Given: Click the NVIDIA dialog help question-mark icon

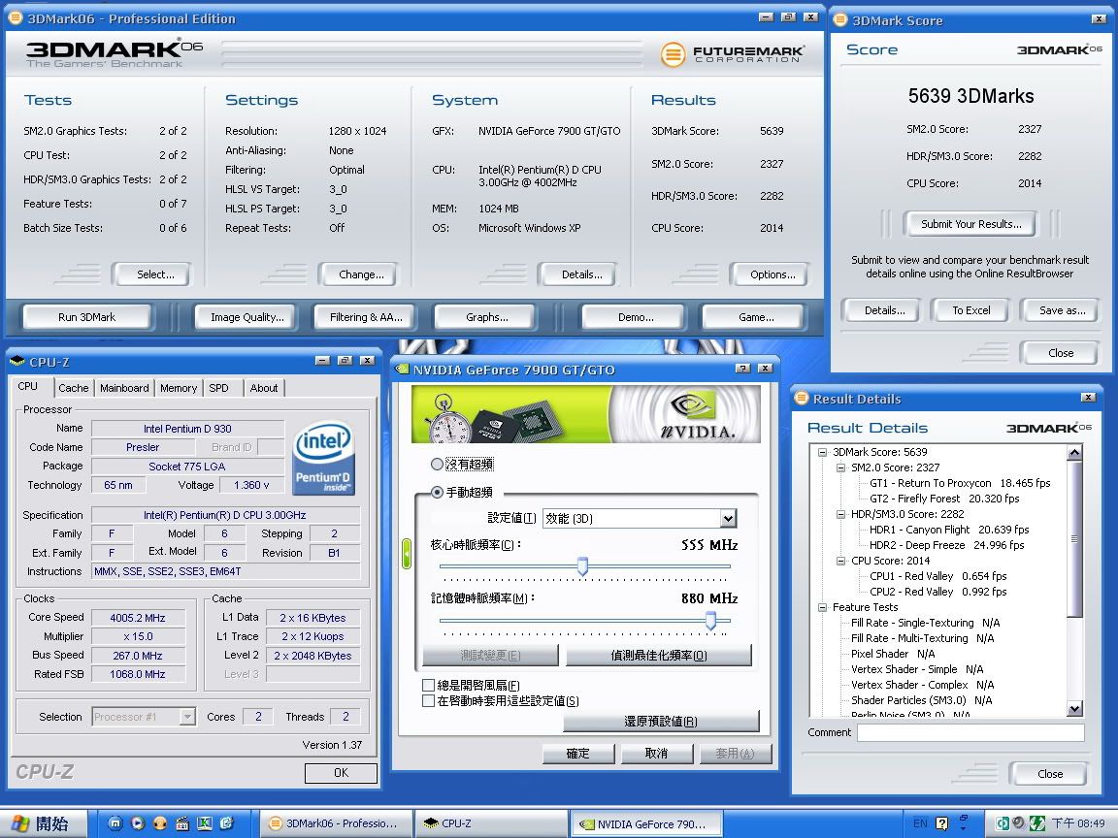Looking at the screenshot, I should (x=743, y=369).
